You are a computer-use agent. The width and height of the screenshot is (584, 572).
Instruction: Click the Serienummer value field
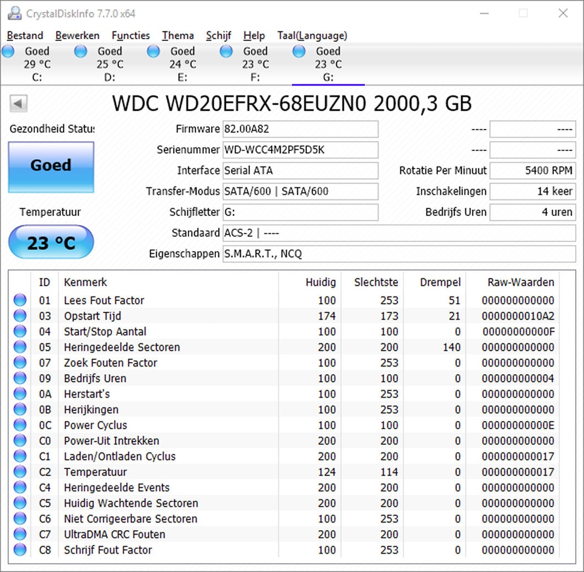pyautogui.click(x=300, y=150)
